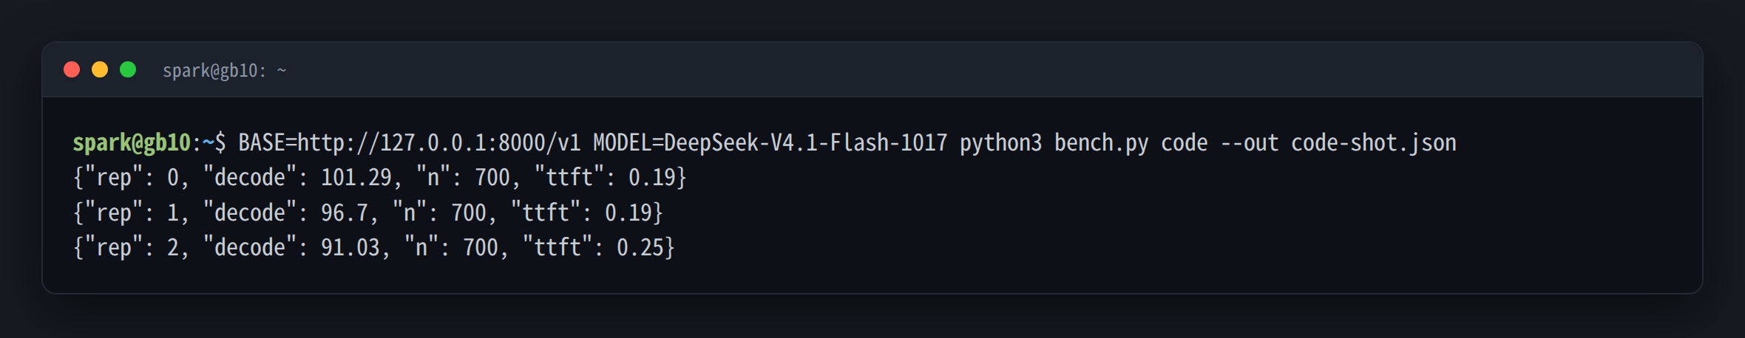Image resolution: width=1745 pixels, height=338 pixels.
Task: Click the code-shot.json filename
Action: click(1374, 142)
